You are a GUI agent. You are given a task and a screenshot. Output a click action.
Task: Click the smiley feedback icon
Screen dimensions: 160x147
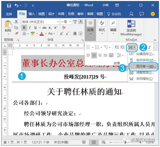point(153,14)
